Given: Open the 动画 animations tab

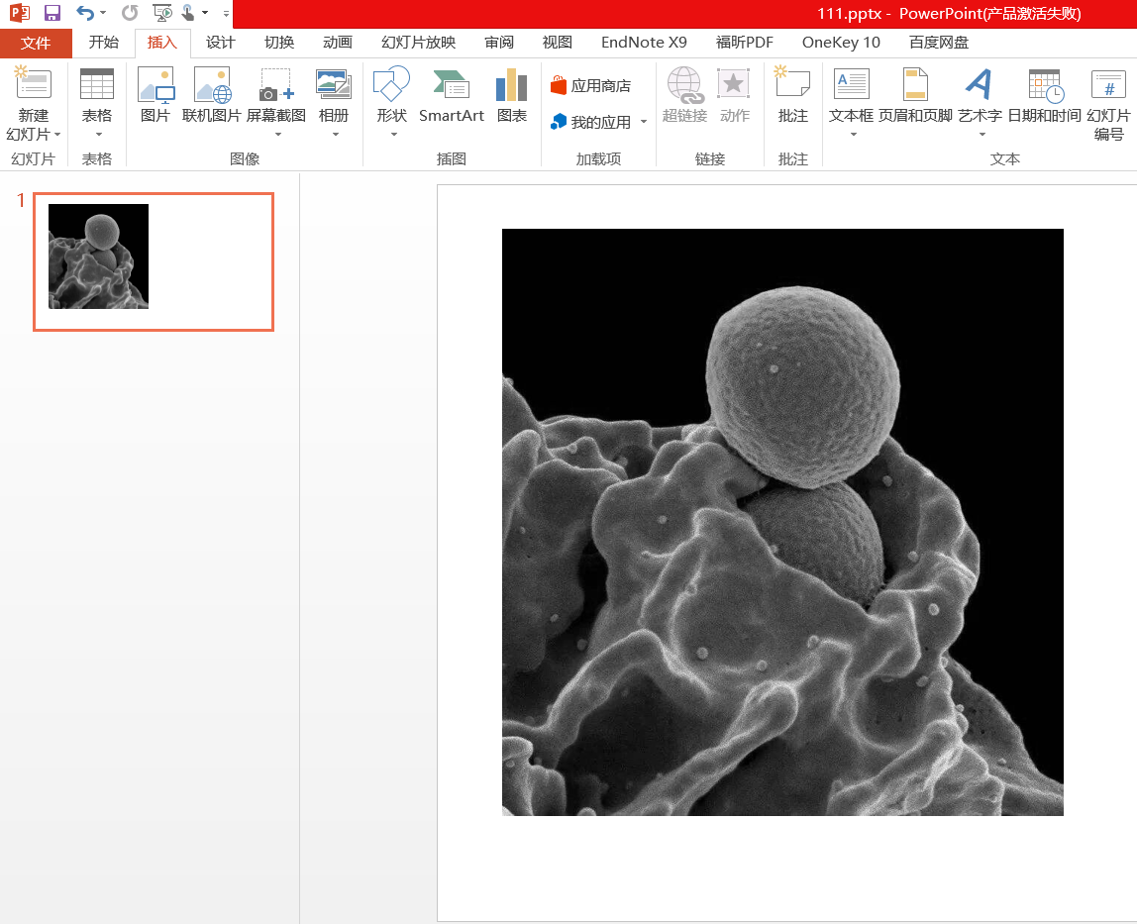Looking at the screenshot, I should 337,42.
